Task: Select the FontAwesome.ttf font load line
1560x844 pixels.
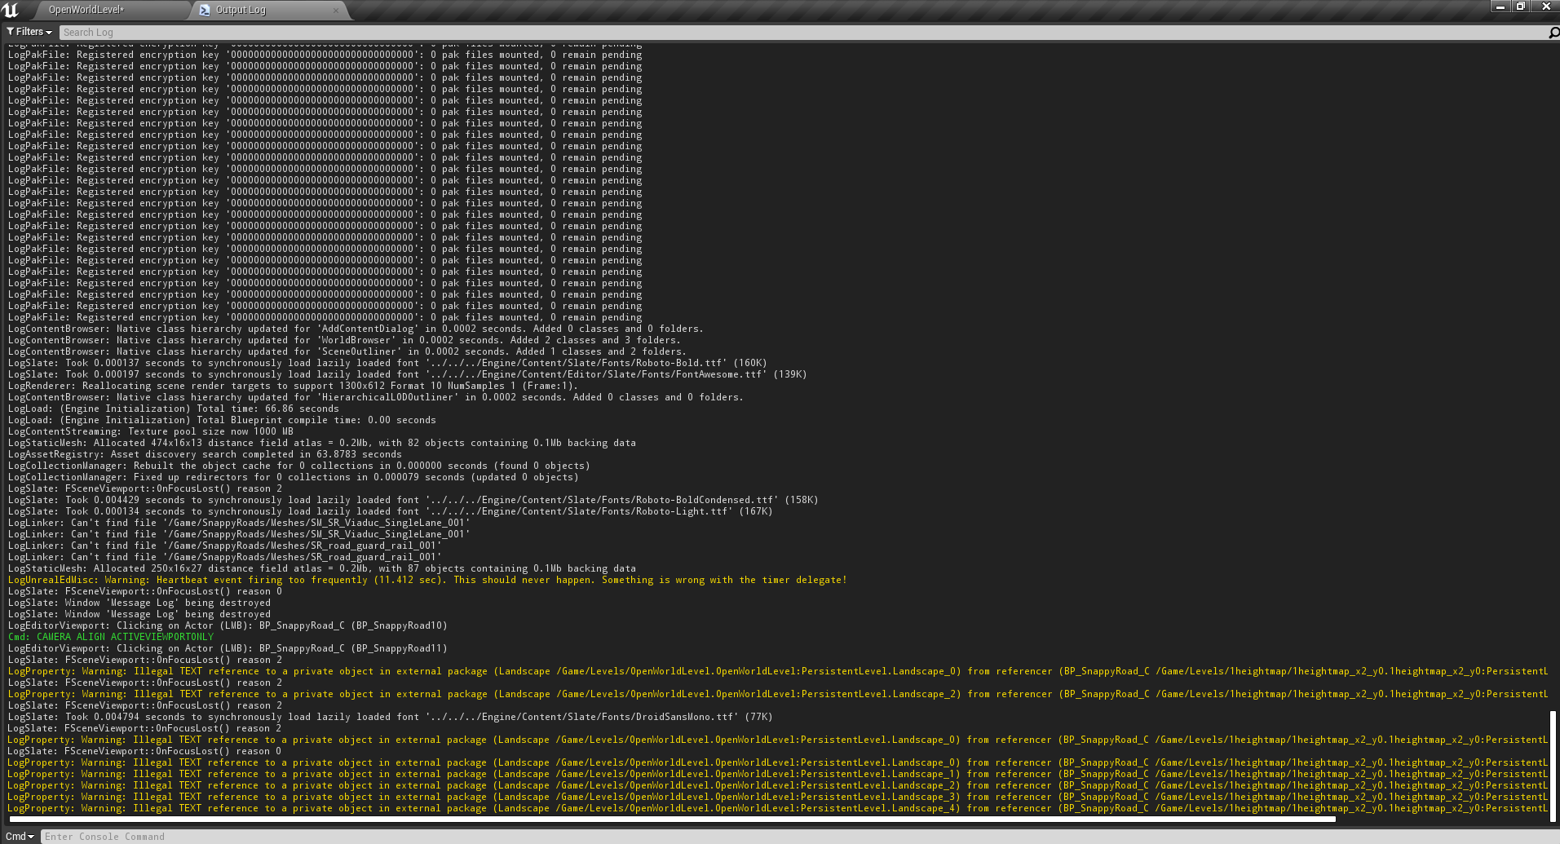Action: point(407,374)
